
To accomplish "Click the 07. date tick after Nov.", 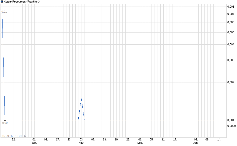I will 93,139.
